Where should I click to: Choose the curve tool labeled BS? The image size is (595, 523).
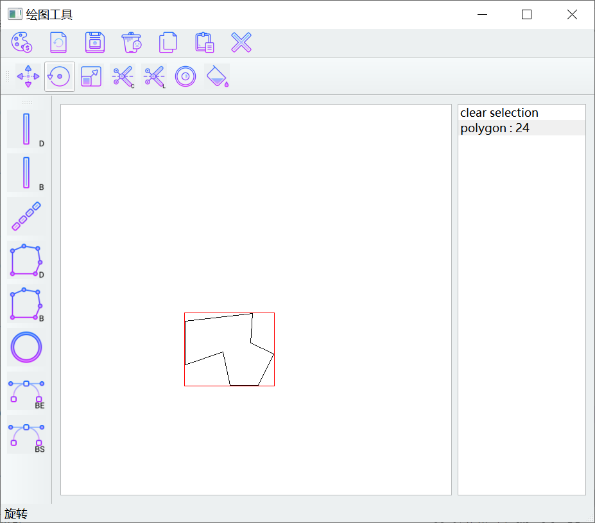tap(26, 434)
